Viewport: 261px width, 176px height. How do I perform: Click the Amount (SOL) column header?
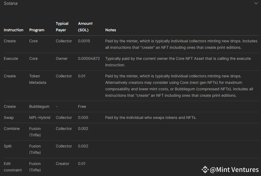click(85, 27)
